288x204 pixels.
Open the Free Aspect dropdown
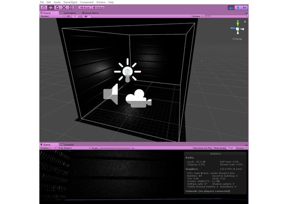(x=75, y=148)
